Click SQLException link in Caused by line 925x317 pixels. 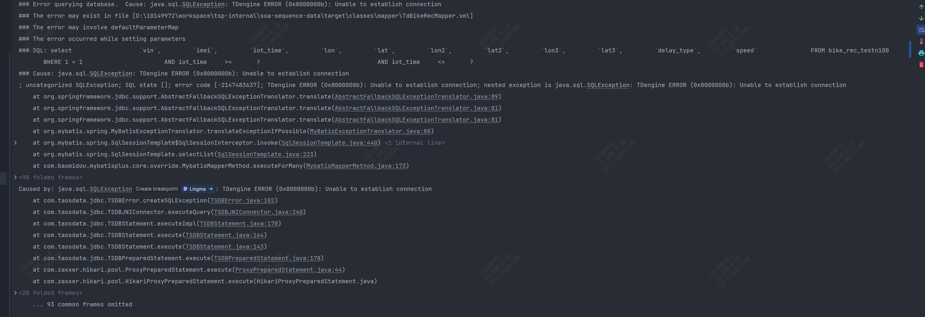click(111, 189)
